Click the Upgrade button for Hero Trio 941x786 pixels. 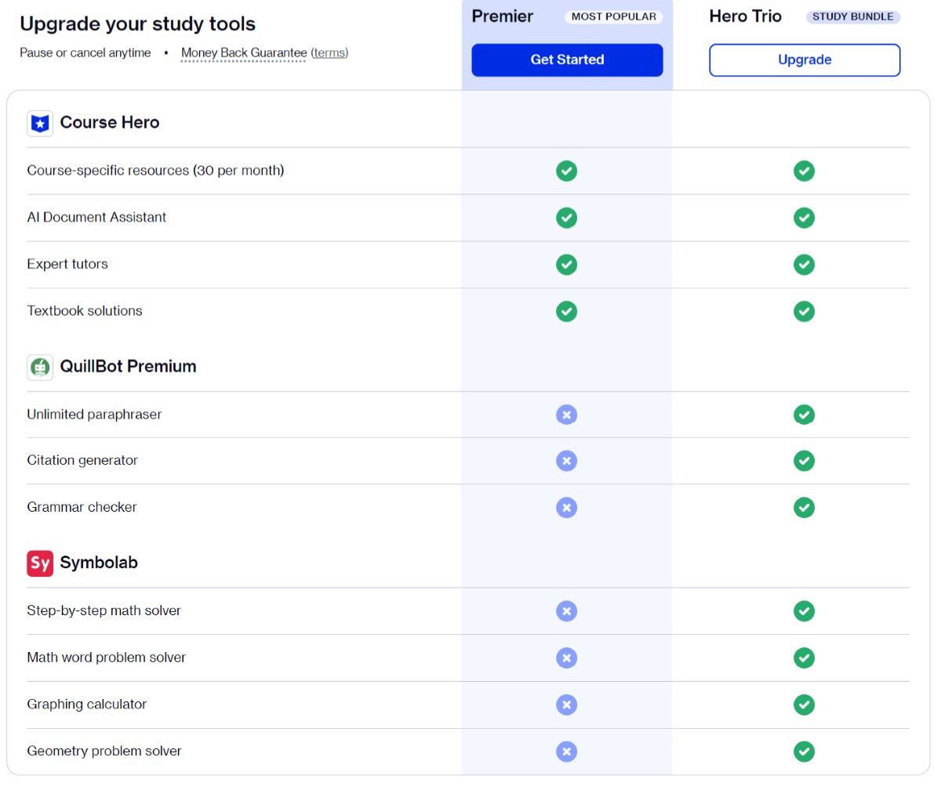click(805, 60)
